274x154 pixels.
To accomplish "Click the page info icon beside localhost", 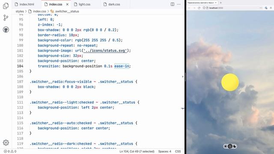I will [x=207, y=8].
